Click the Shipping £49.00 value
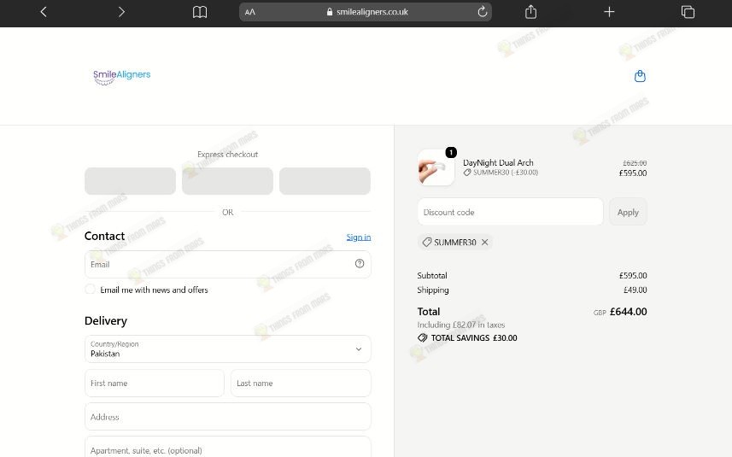 635,290
